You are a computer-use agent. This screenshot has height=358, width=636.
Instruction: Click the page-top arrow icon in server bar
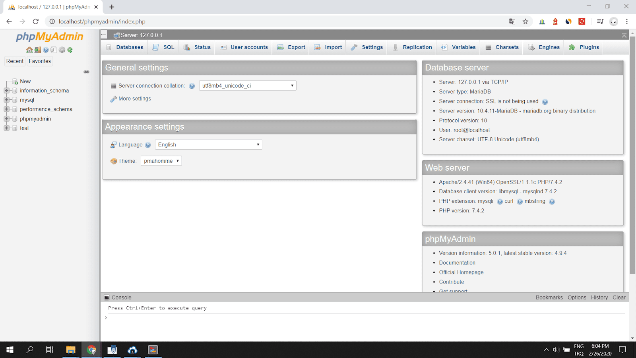(624, 35)
